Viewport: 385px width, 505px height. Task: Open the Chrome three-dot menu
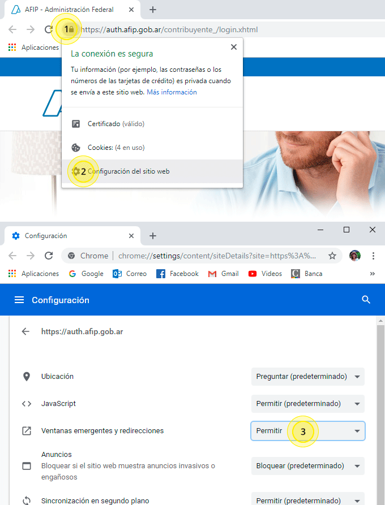(x=373, y=256)
